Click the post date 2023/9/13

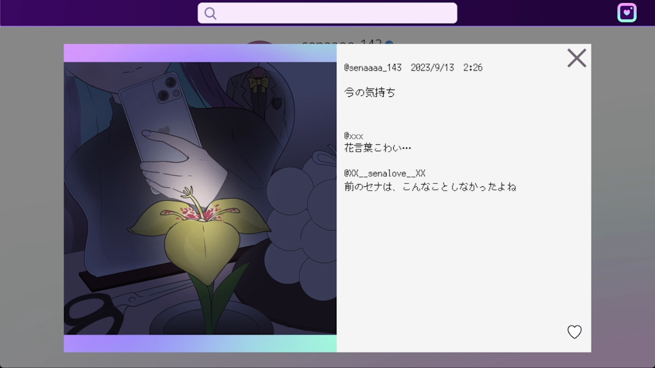pyautogui.click(x=432, y=68)
